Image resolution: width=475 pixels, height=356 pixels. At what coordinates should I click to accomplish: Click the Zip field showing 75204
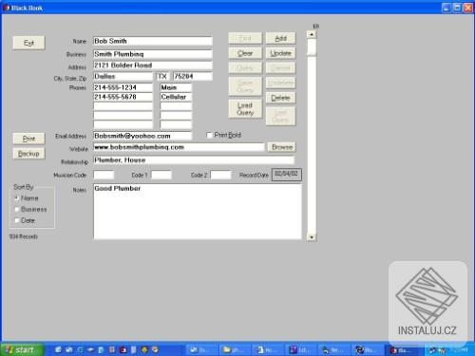[193, 77]
